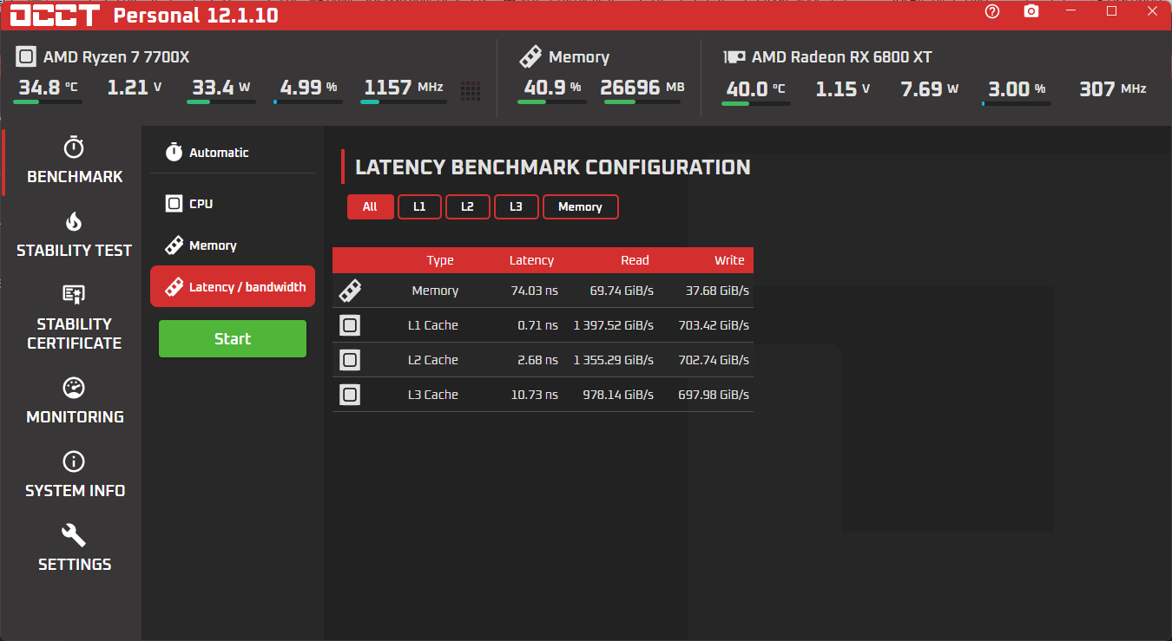Viewport: 1172px width, 641px height.
Task: Open the BENCHMARK section
Action: tap(74, 160)
